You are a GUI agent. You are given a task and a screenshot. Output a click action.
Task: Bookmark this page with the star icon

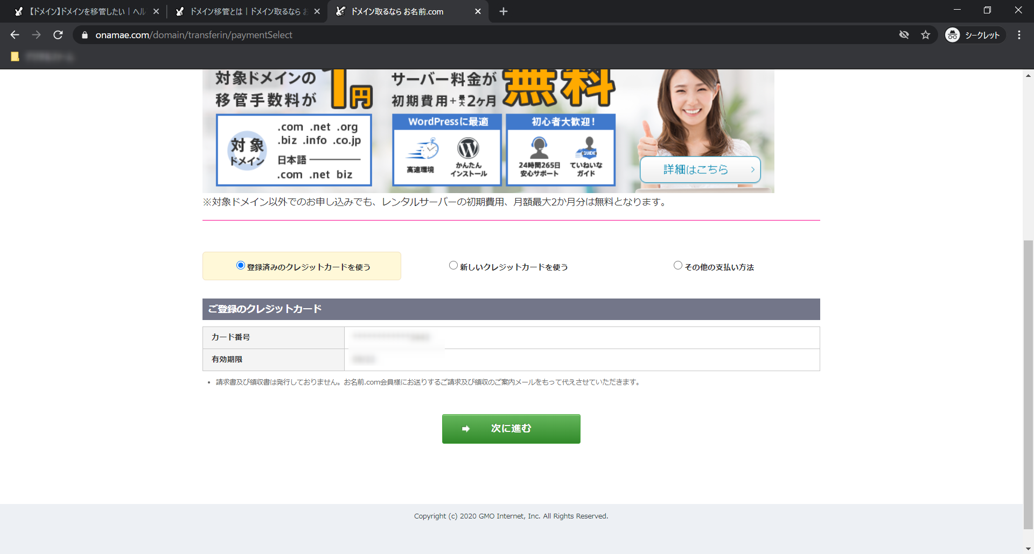(x=925, y=35)
